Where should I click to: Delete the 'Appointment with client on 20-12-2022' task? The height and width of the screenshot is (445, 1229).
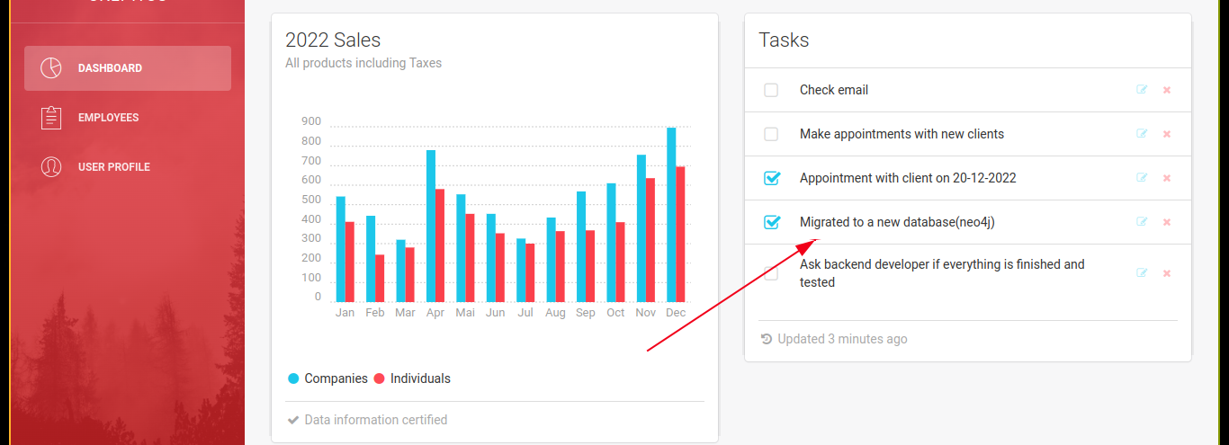pos(1167,178)
